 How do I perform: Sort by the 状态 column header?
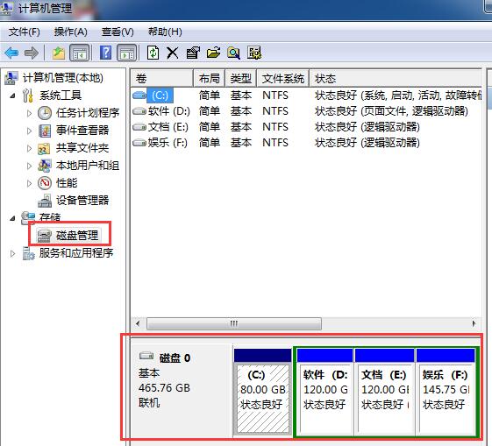click(396, 78)
